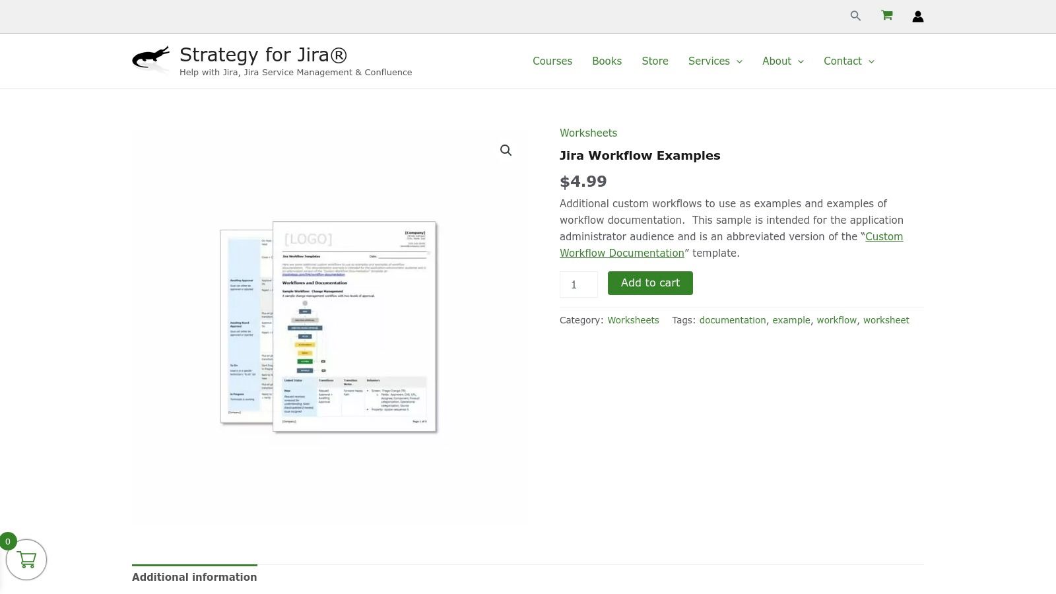The width and height of the screenshot is (1056, 594).
Task: Select the Additional information tab
Action: 195,577
